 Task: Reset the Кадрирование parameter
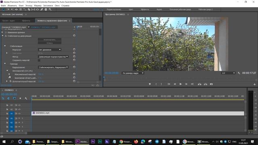point(74,67)
